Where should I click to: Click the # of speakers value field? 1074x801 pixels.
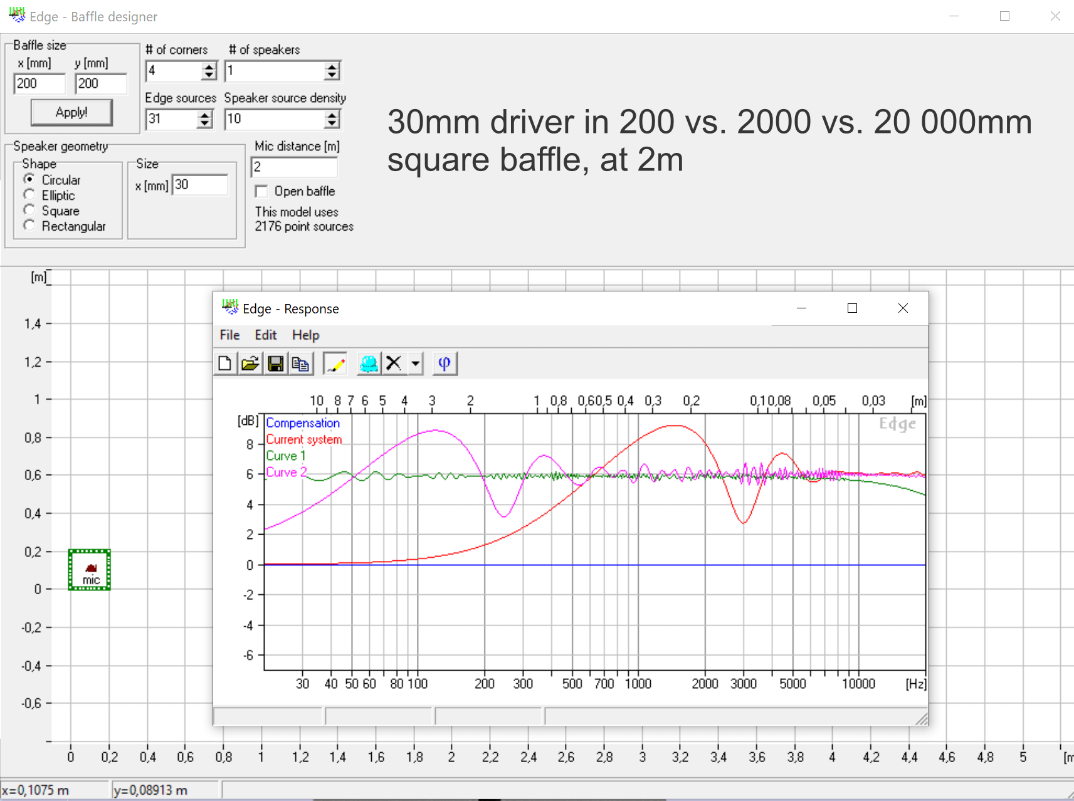coord(274,70)
